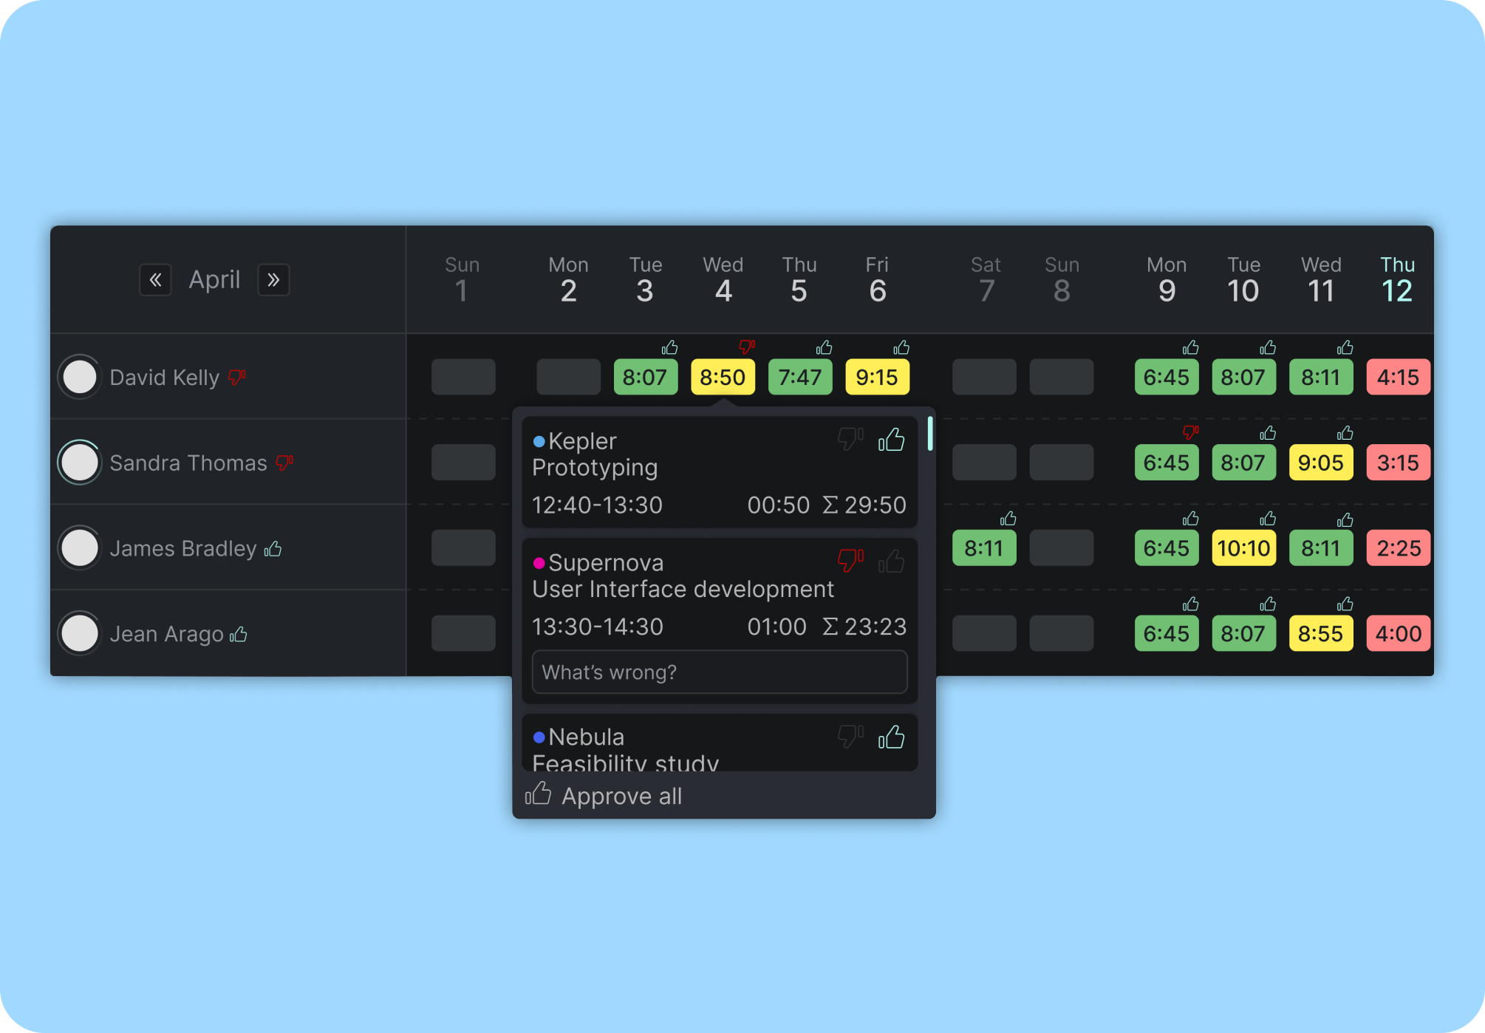Reject the Supernova User Interface development entry

coord(849,562)
